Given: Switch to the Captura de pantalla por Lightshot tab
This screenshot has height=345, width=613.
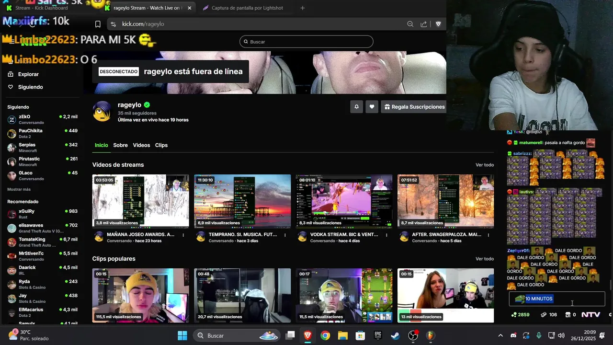Looking at the screenshot, I should coord(243,8).
